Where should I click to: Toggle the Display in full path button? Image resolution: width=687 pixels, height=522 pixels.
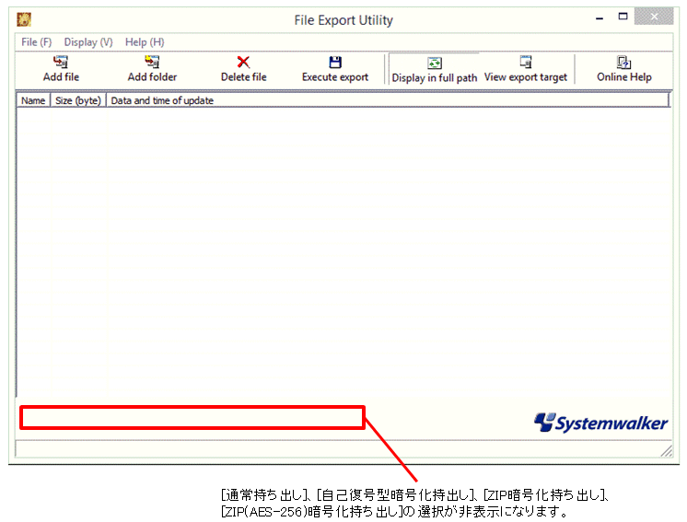pyautogui.click(x=434, y=69)
